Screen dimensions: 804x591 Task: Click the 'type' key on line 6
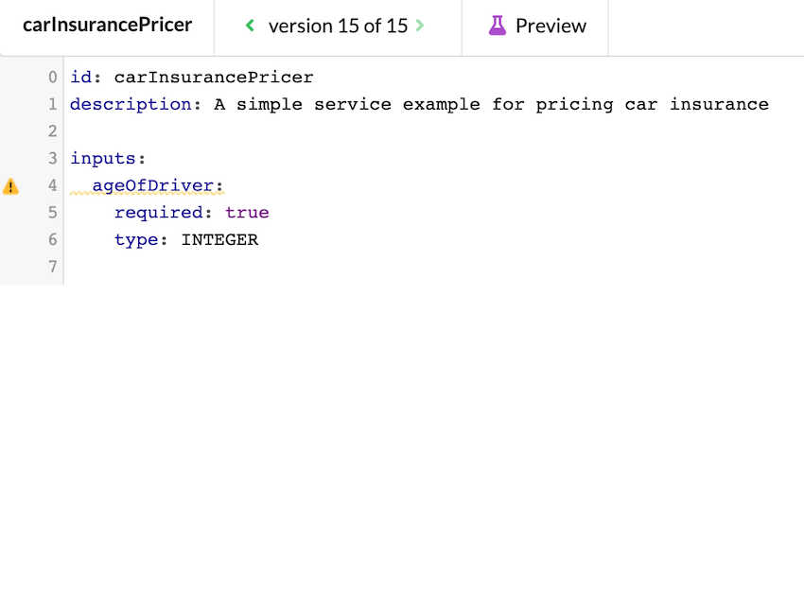pos(135,240)
